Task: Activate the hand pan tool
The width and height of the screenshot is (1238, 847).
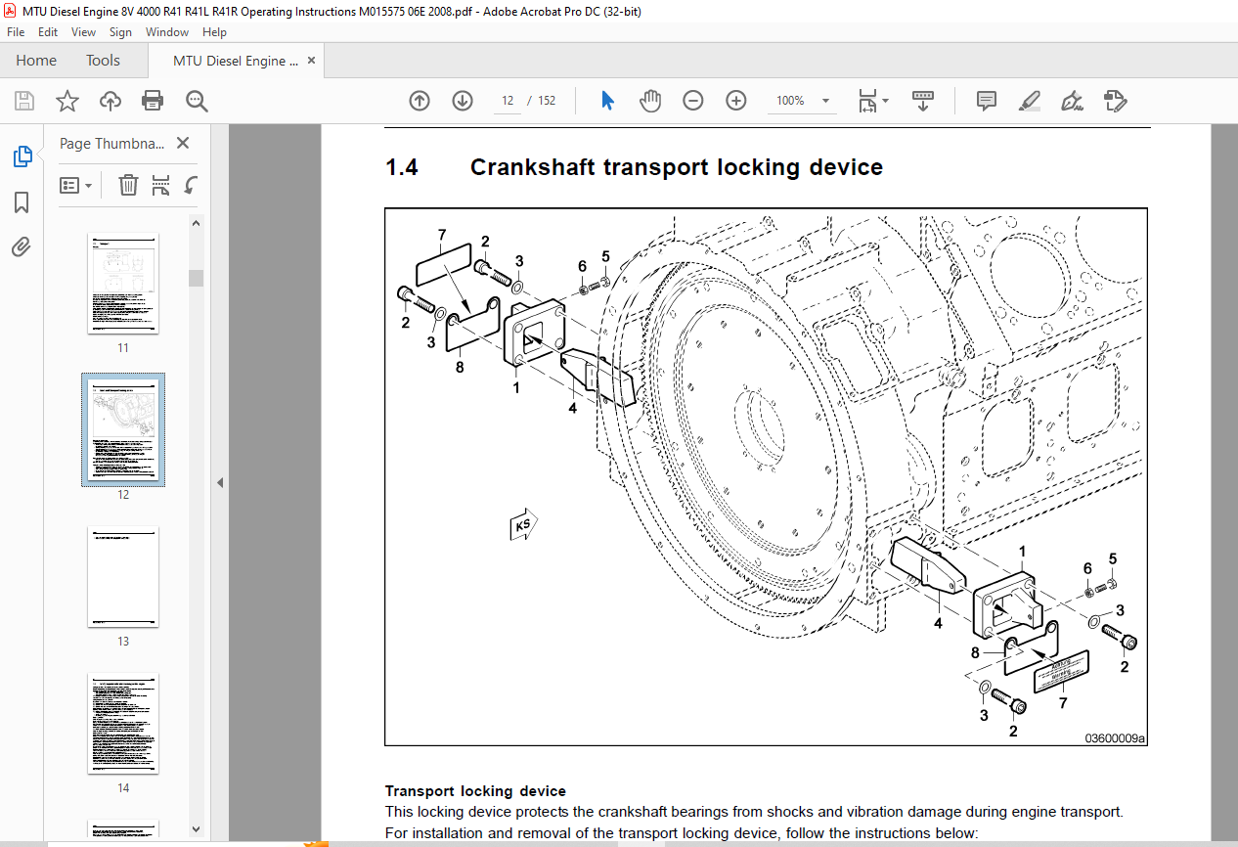Action: [650, 101]
